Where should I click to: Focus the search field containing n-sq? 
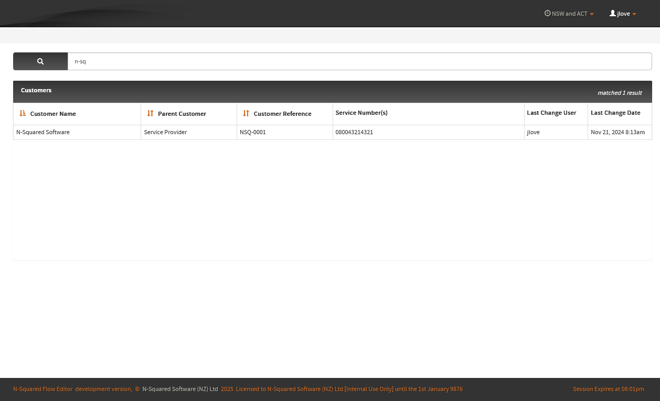tap(359, 61)
